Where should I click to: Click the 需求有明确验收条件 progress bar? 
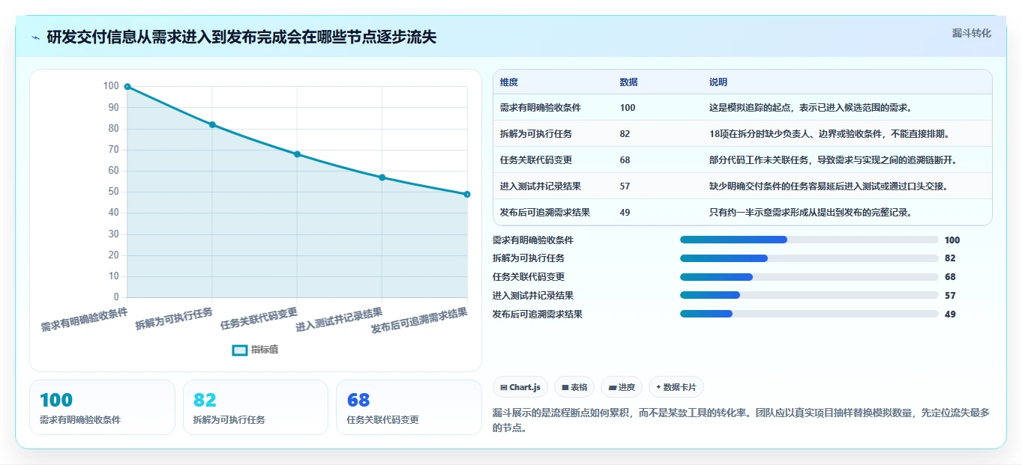809,240
